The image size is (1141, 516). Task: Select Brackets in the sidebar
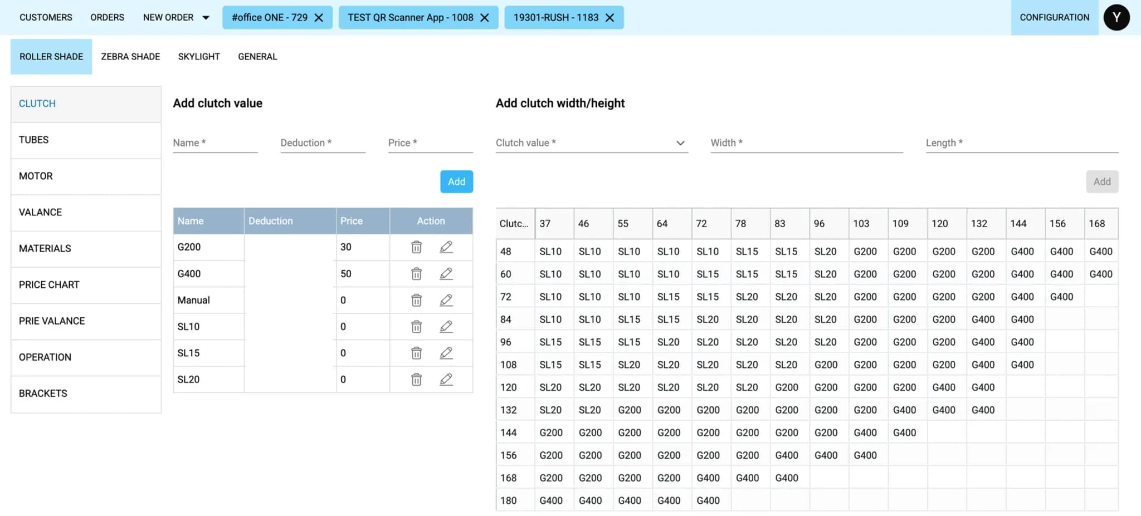86,394
